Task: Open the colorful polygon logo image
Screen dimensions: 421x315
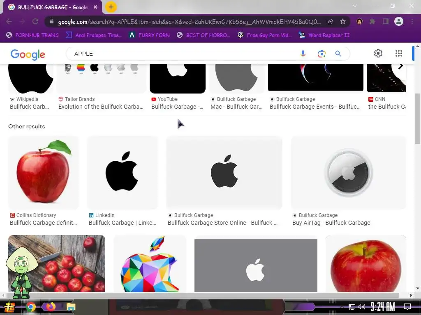Action: point(150,264)
